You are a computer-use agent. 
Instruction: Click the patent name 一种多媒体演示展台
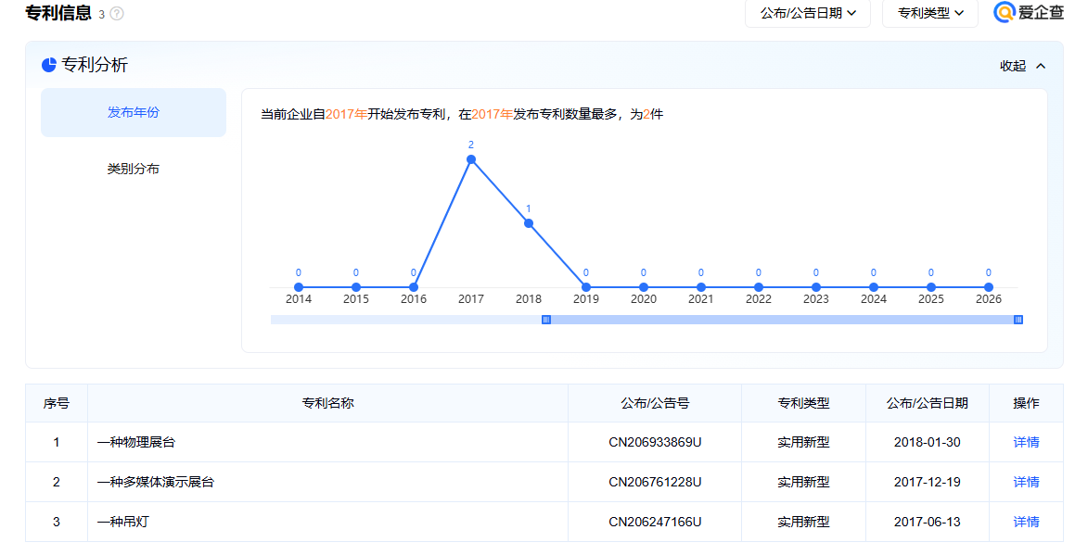pyautogui.click(x=156, y=482)
